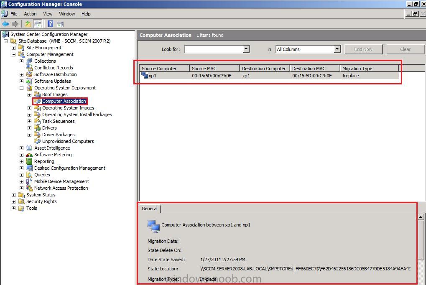
Task: Sort by Source MAC column header
Action: point(214,69)
